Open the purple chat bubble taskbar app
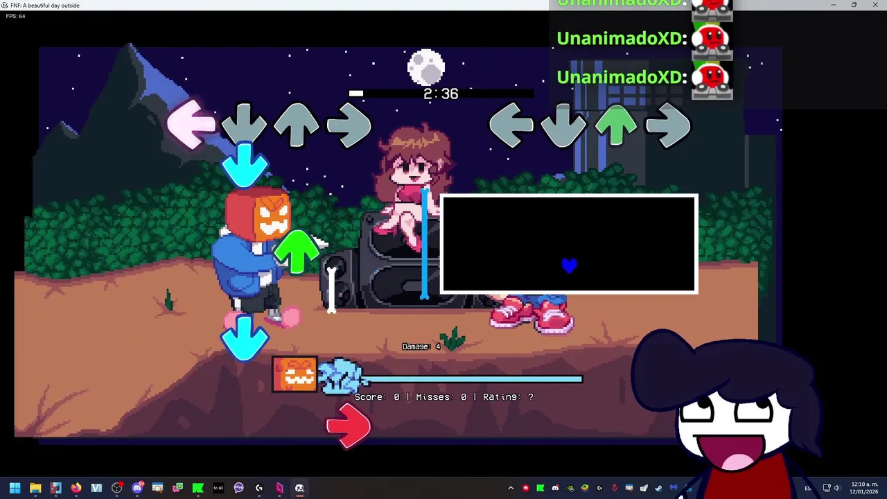Viewport: 887px width, 499px height. pyautogui.click(x=238, y=488)
